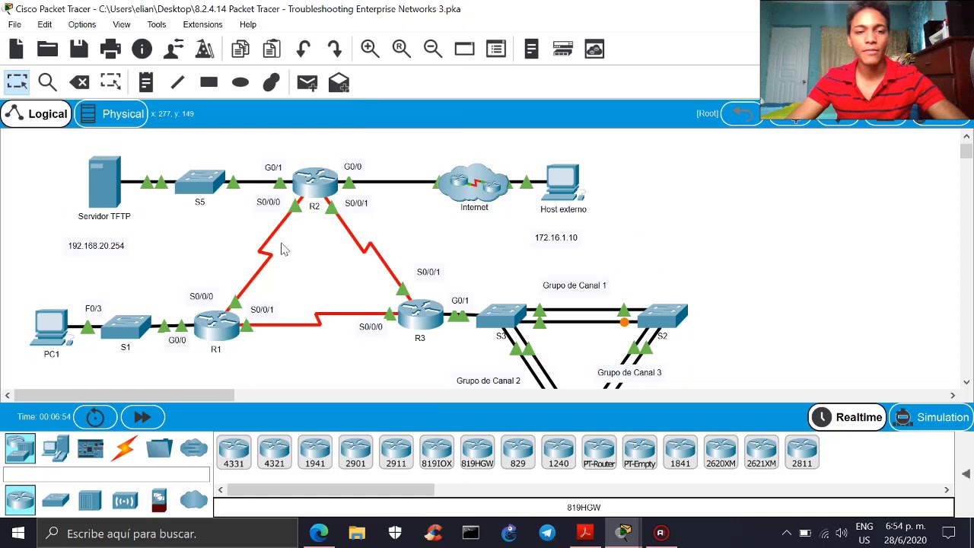Pick the 2911 router model

point(396,452)
